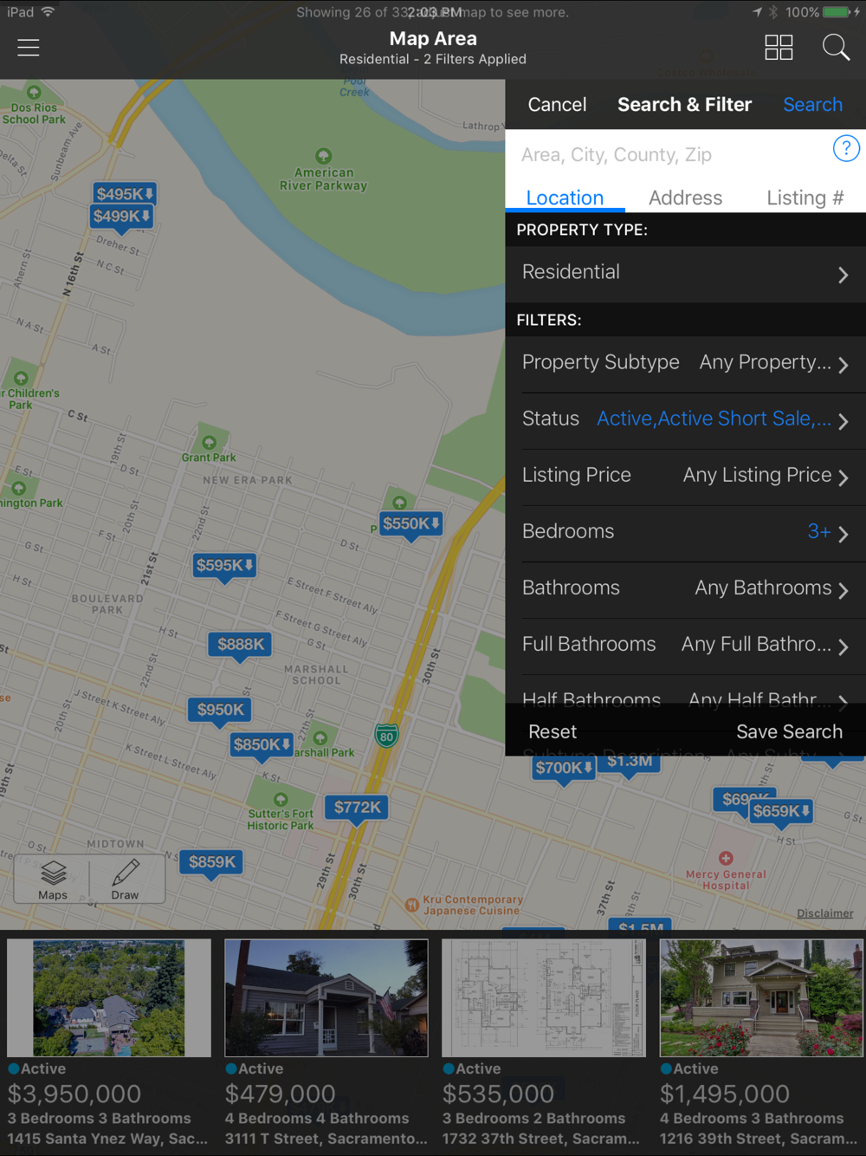Select the $772K map price marker
Image resolution: width=866 pixels, height=1156 pixels.
pos(358,808)
